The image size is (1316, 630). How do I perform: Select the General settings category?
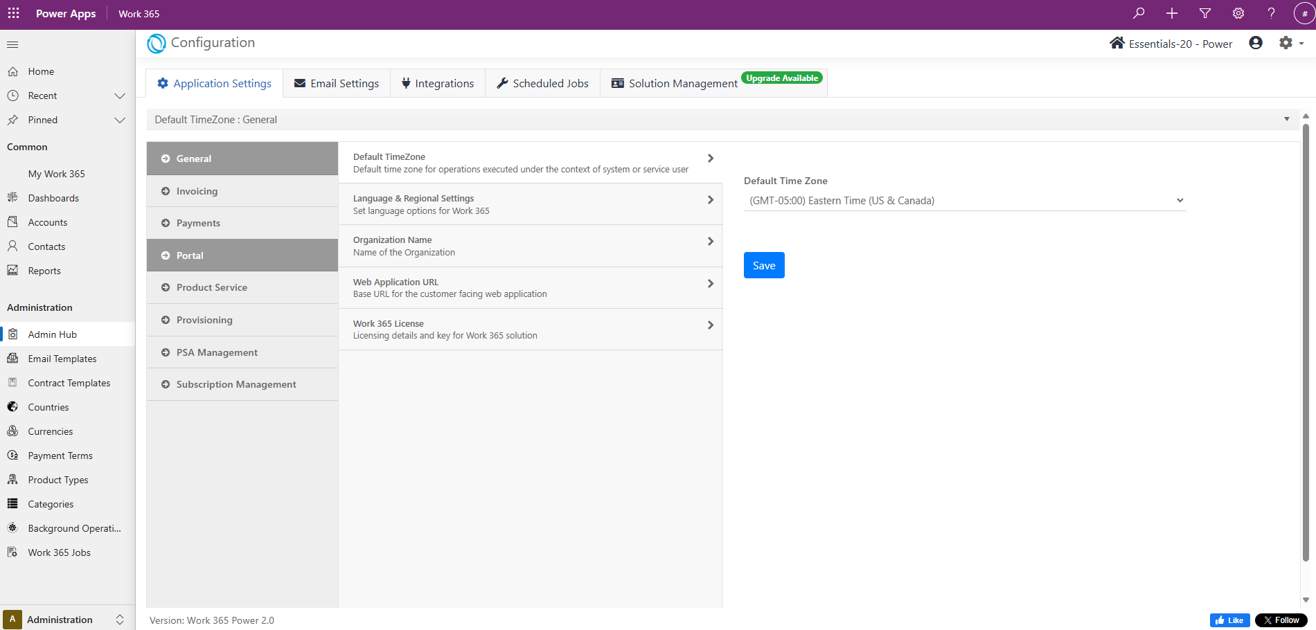[x=242, y=159]
